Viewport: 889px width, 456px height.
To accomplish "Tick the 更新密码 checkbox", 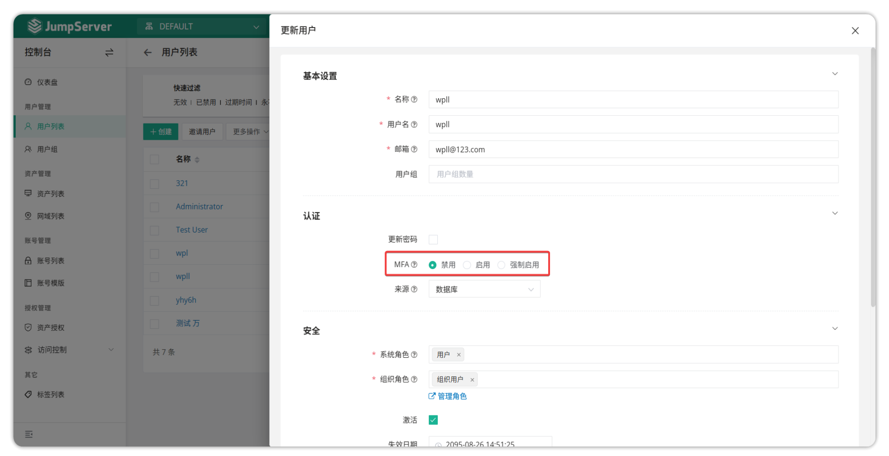I will [433, 239].
